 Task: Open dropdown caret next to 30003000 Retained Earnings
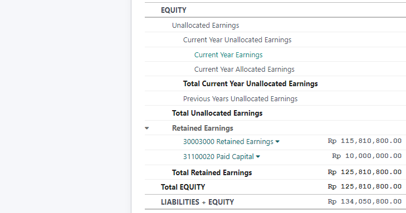[x=277, y=142]
